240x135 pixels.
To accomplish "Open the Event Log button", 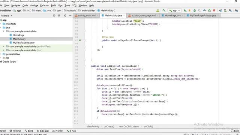I will (235, 131).
